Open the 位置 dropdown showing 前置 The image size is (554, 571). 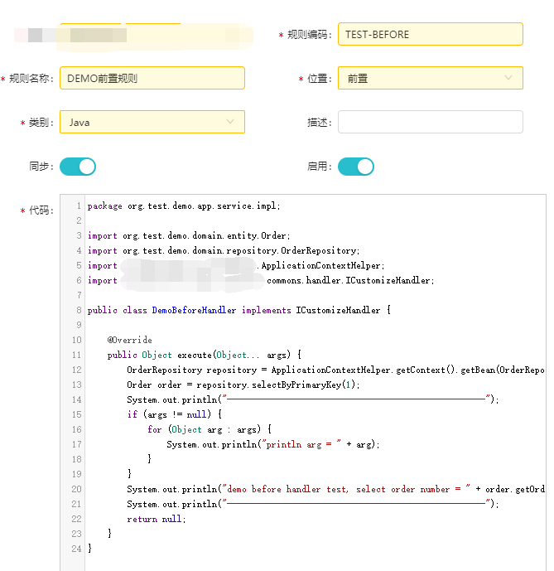[x=431, y=78]
